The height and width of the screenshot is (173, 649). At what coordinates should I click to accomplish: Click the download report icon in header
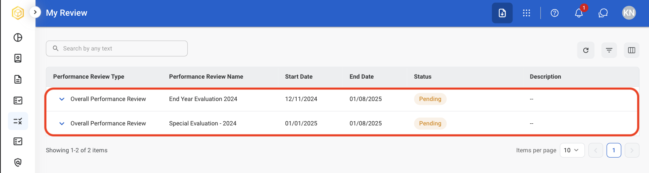502,13
